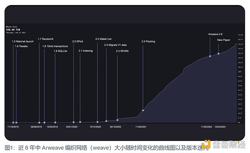Select the 11/05/2021 axis date

point(141,127)
